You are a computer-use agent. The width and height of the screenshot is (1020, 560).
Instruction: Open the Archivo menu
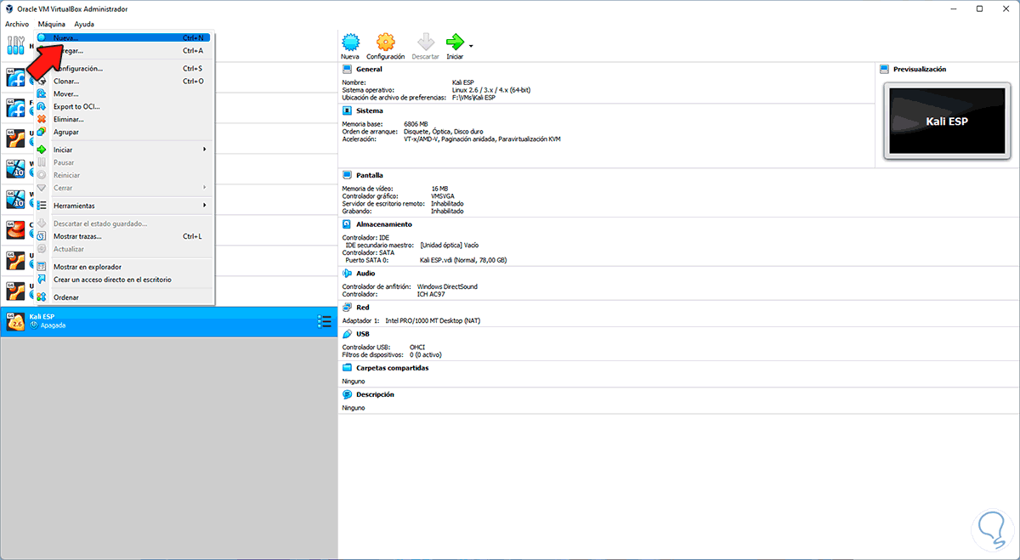[x=17, y=24]
